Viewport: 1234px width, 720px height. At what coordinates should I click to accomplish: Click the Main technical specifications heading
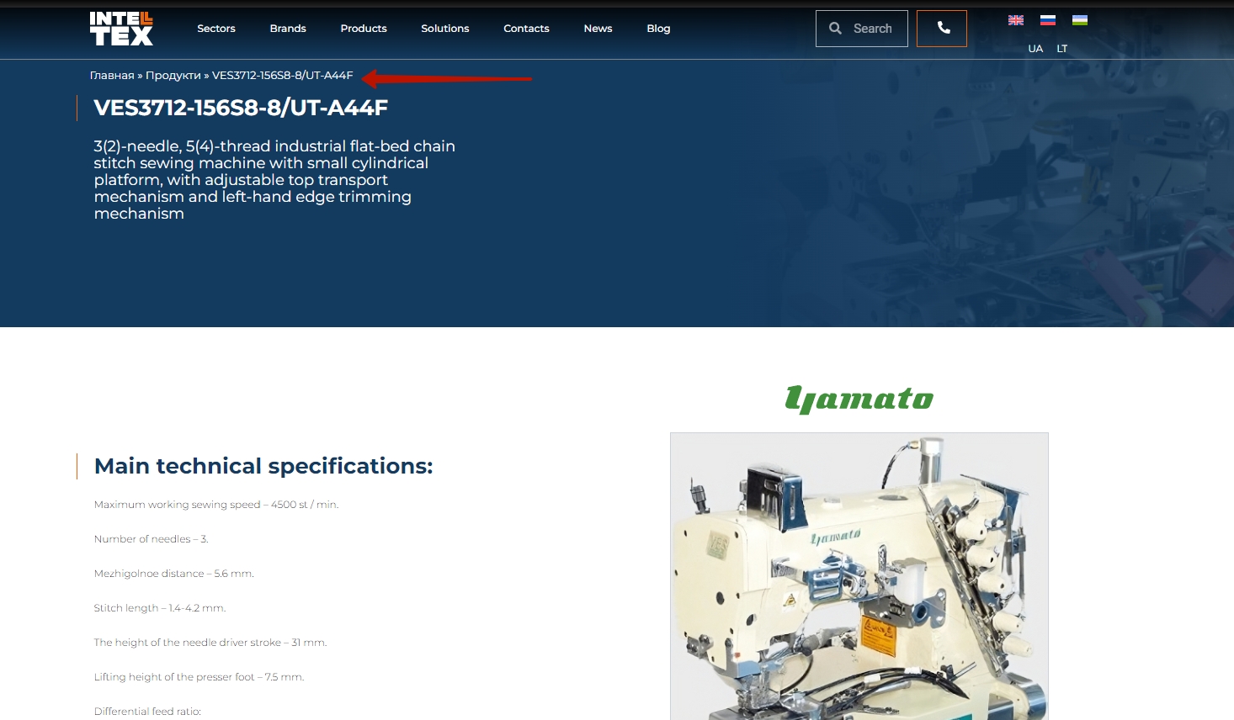(263, 466)
